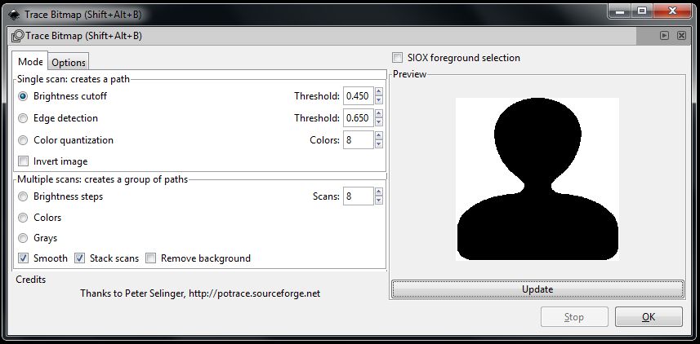
Task: Click the Scans count input field
Action: point(358,196)
